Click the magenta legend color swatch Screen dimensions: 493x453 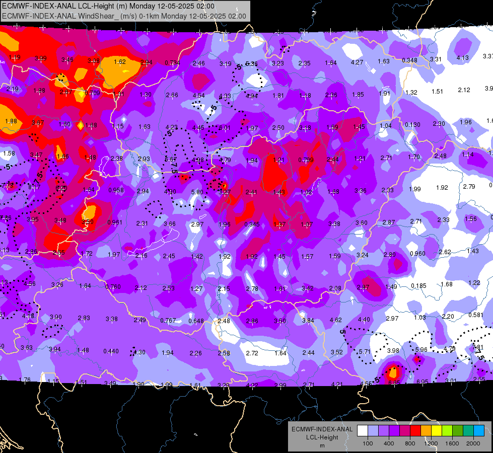[x=405, y=431]
